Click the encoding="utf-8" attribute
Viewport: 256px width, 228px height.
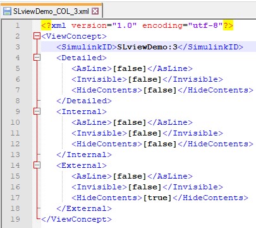click(183, 25)
